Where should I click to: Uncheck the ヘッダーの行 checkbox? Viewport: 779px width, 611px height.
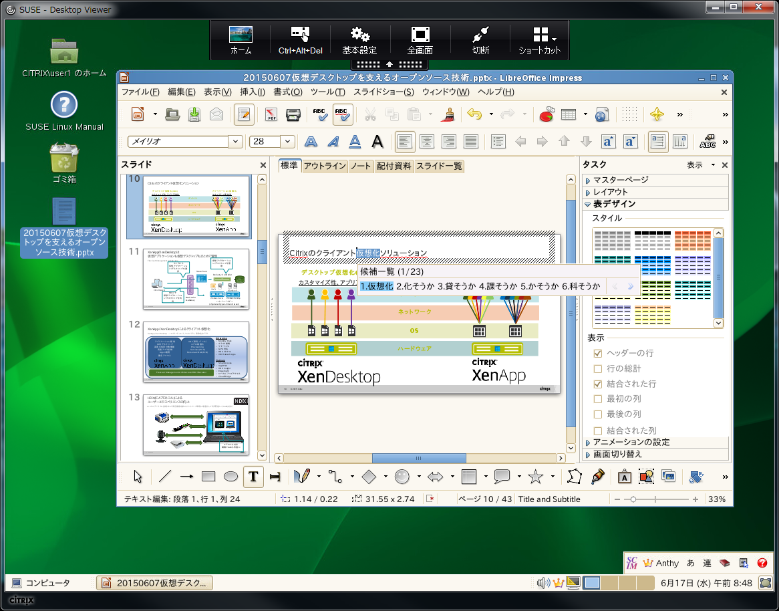(x=598, y=354)
